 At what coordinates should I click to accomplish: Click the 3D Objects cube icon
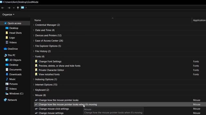point(7,60)
